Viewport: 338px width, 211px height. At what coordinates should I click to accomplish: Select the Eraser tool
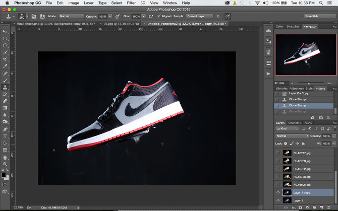[5, 101]
